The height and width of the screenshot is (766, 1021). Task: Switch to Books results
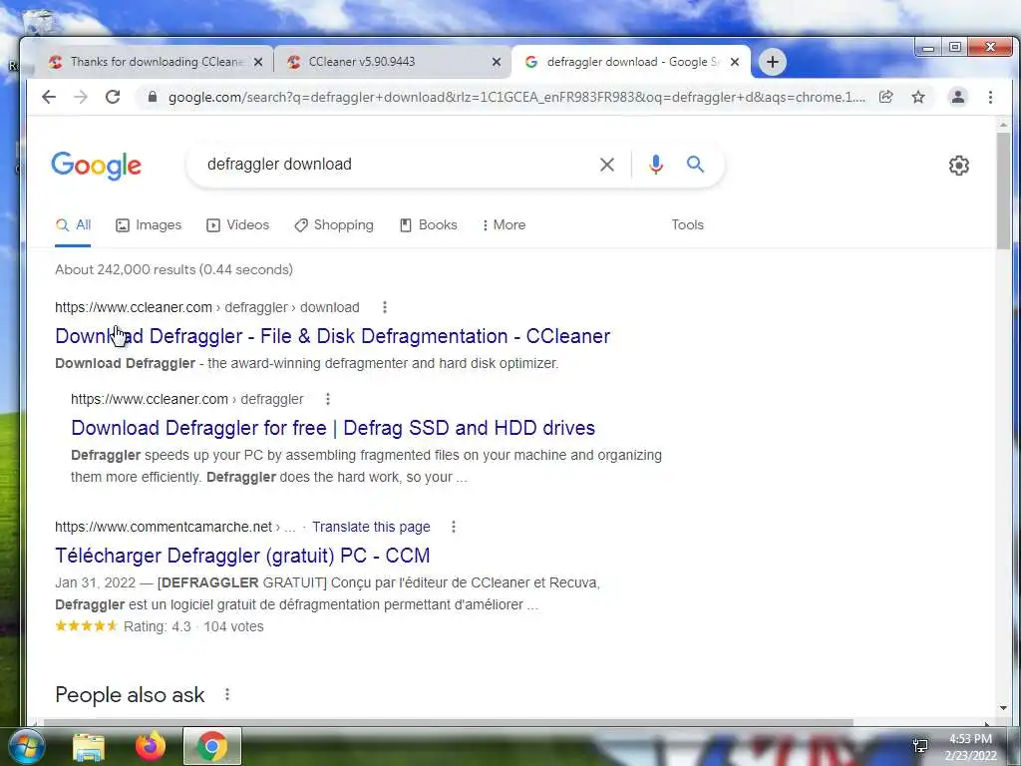(428, 225)
